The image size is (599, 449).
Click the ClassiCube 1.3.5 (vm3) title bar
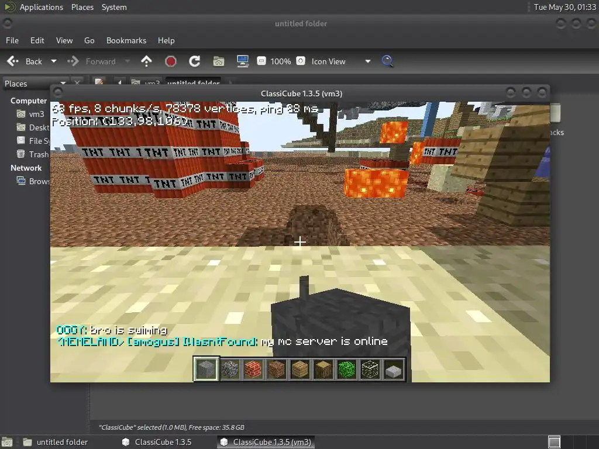click(301, 94)
